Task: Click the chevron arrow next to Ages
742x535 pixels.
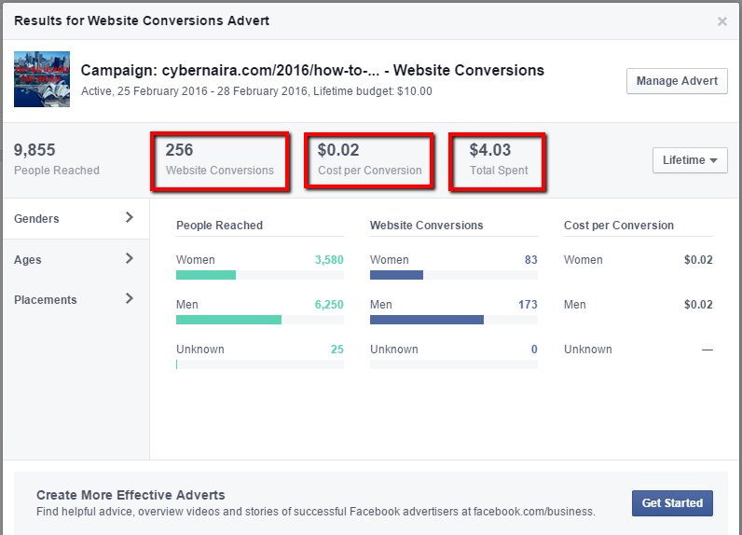Action: pos(129,259)
